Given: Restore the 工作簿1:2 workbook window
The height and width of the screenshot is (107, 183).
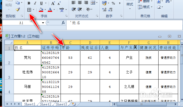Looking at the screenshot, I should tap(169, 36).
